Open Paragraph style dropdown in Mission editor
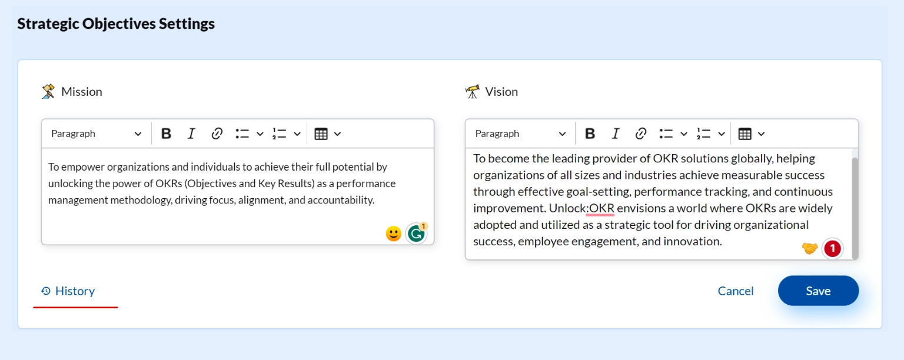 (x=96, y=134)
